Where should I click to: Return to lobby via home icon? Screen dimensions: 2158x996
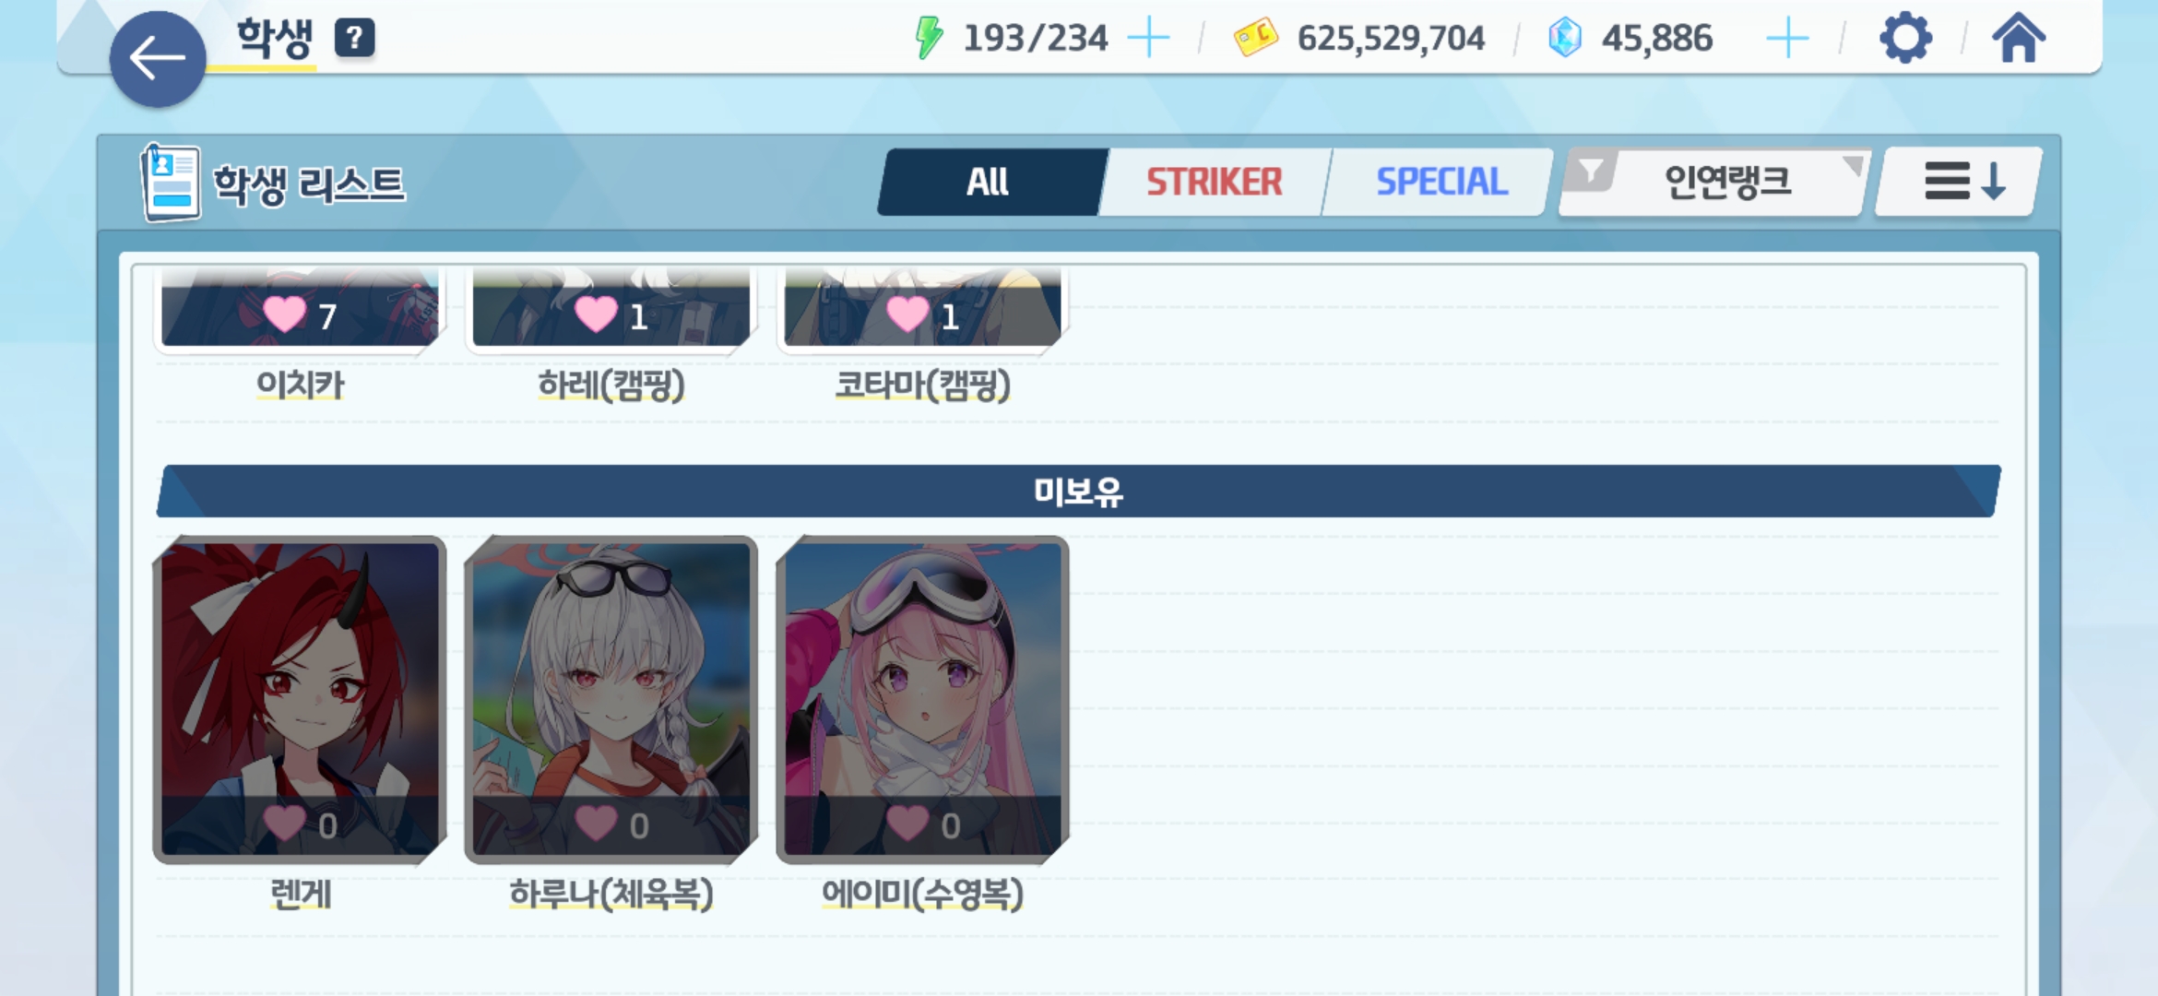coord(2019,38)
